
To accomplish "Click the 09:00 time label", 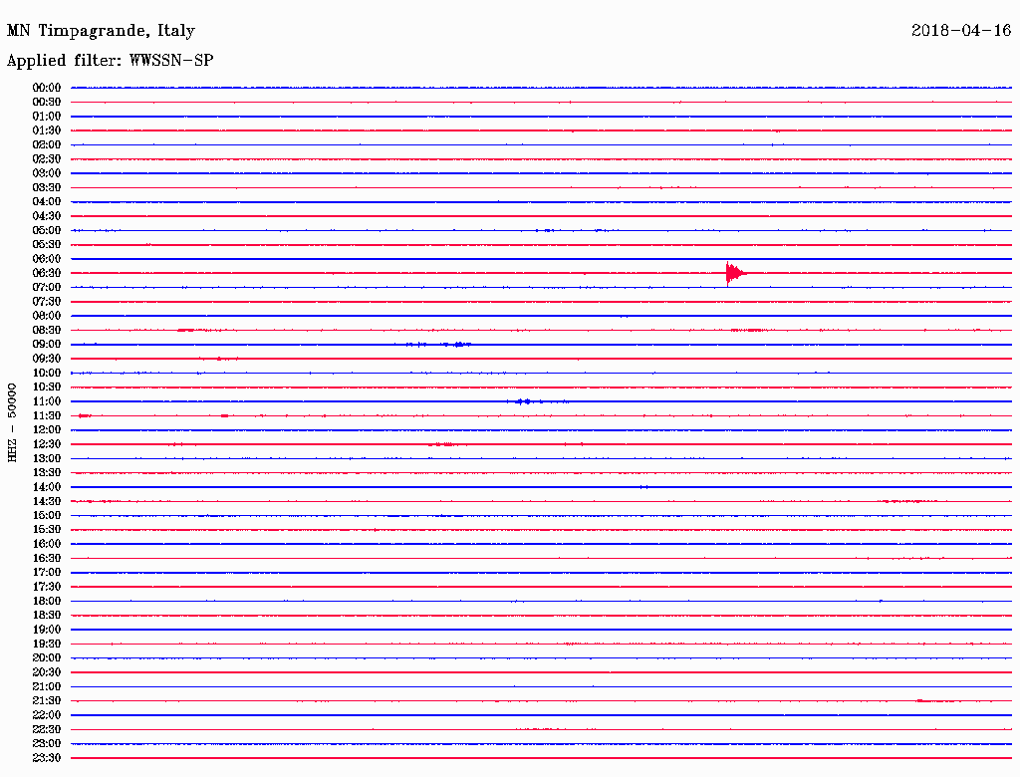I will [47, 345].
